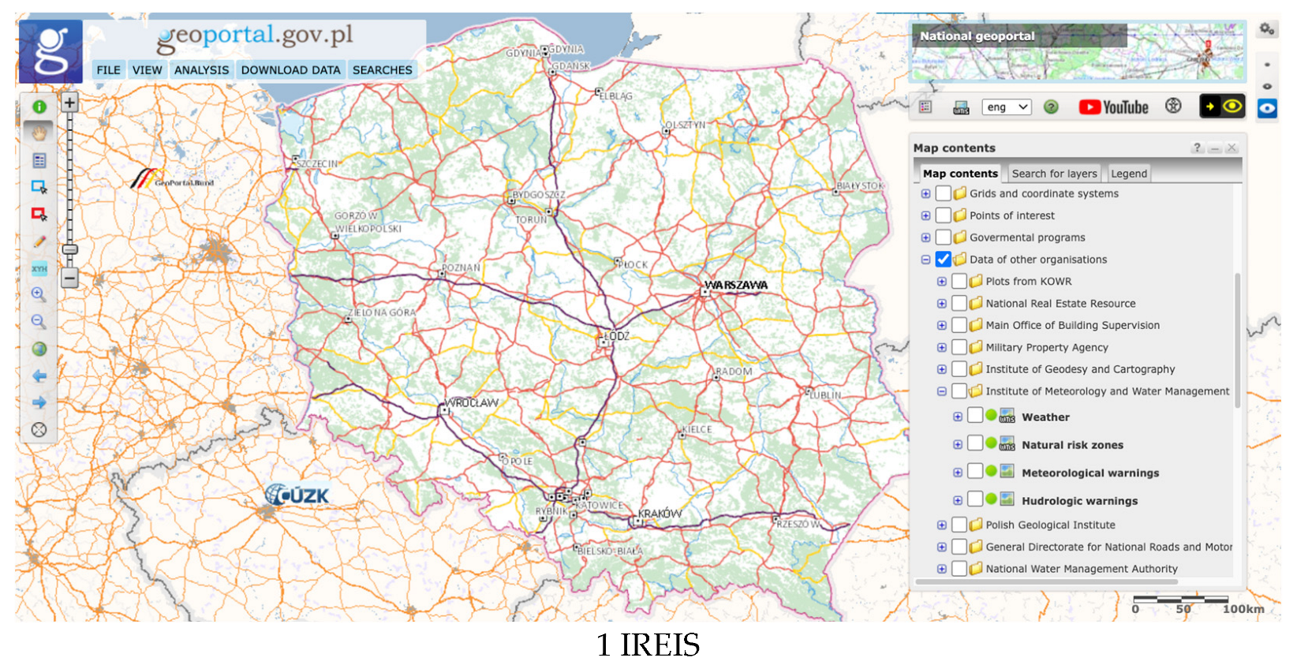1293x669 pixels.
Task: Open the ANALYSIS menu
Action: [x=201, y=70]
